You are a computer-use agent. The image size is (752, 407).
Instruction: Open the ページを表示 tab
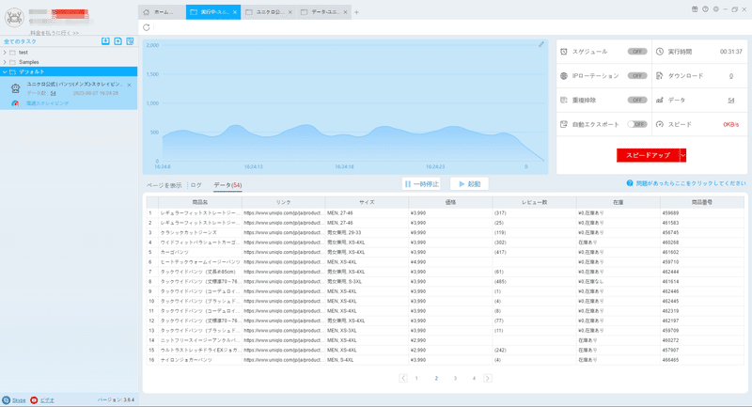coord(164,185)
